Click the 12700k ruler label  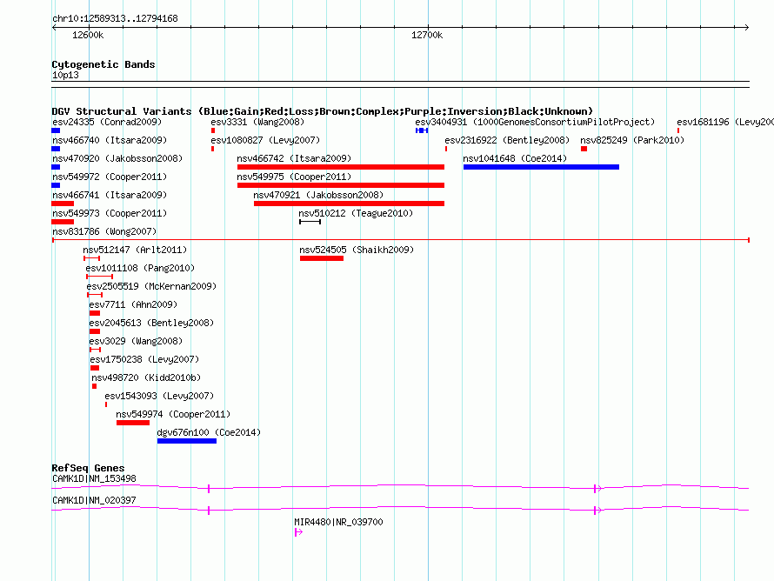(x=427, y=35)
